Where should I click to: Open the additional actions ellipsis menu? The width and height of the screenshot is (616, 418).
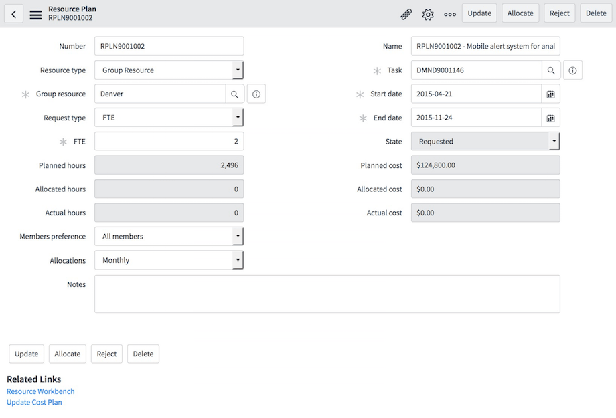pyautogui.click(x=449, y=13)
